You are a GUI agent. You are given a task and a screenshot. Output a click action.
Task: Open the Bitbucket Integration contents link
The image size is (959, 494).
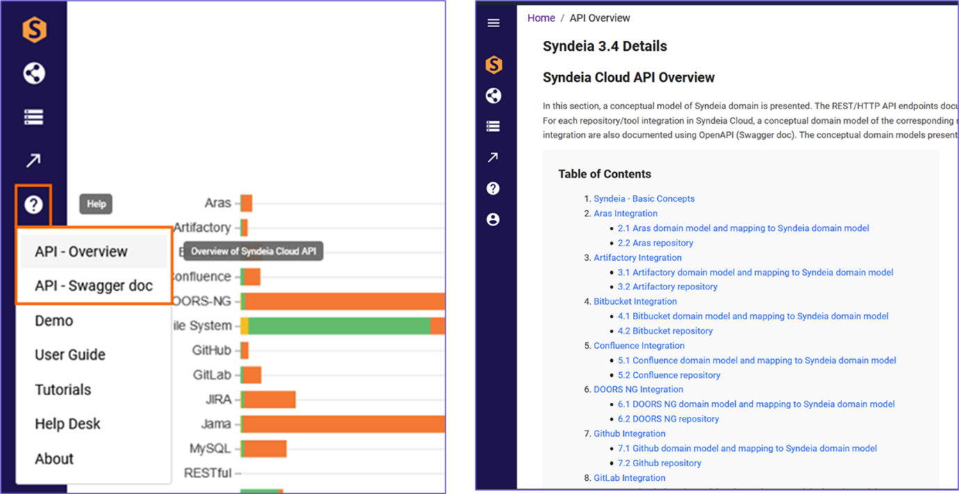click(635, 301)
